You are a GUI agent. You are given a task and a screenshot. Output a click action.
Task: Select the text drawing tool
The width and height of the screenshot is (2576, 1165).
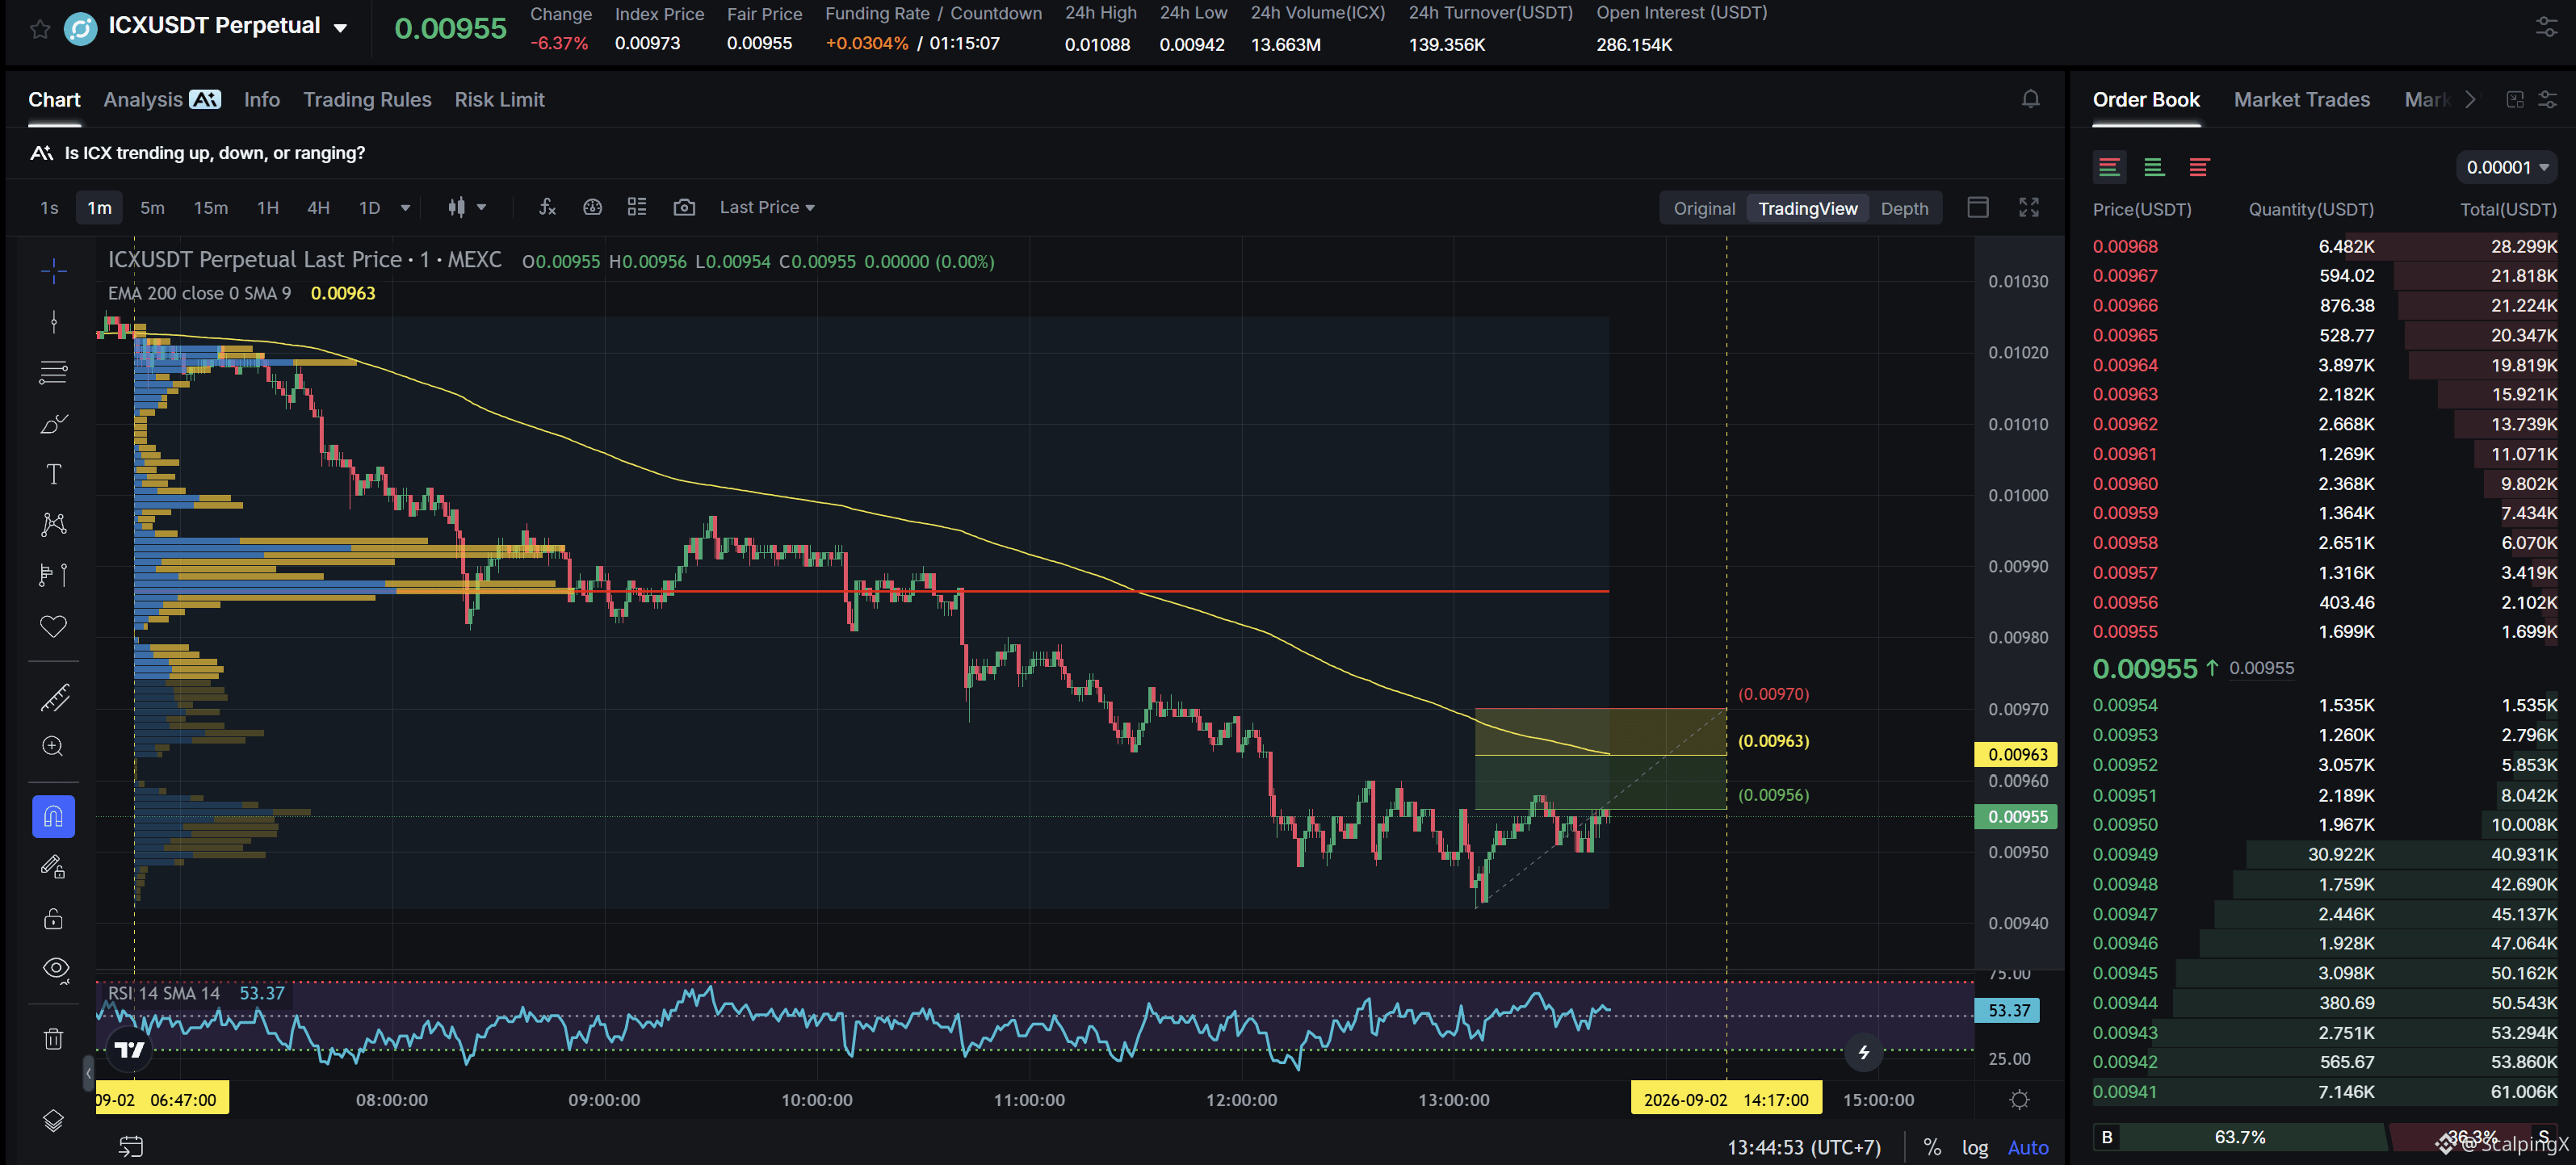tap(54, 474)
